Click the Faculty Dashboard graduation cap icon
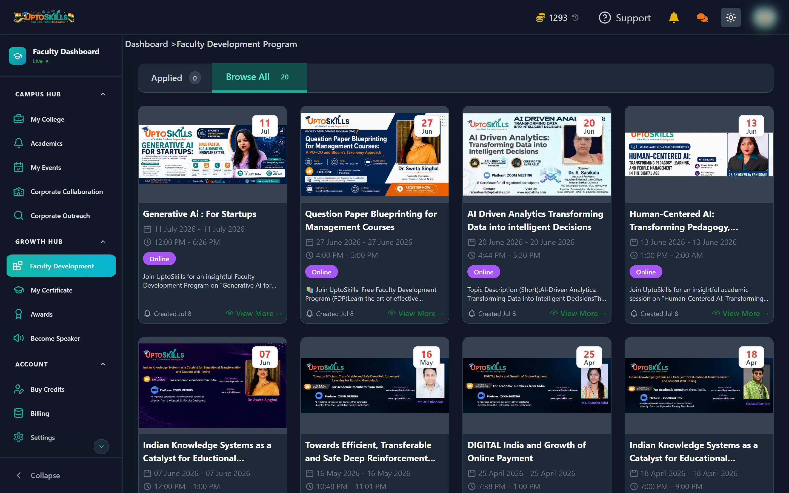This screenshot has width=789, height=493. pyautogui.click(x=18, y=56)
